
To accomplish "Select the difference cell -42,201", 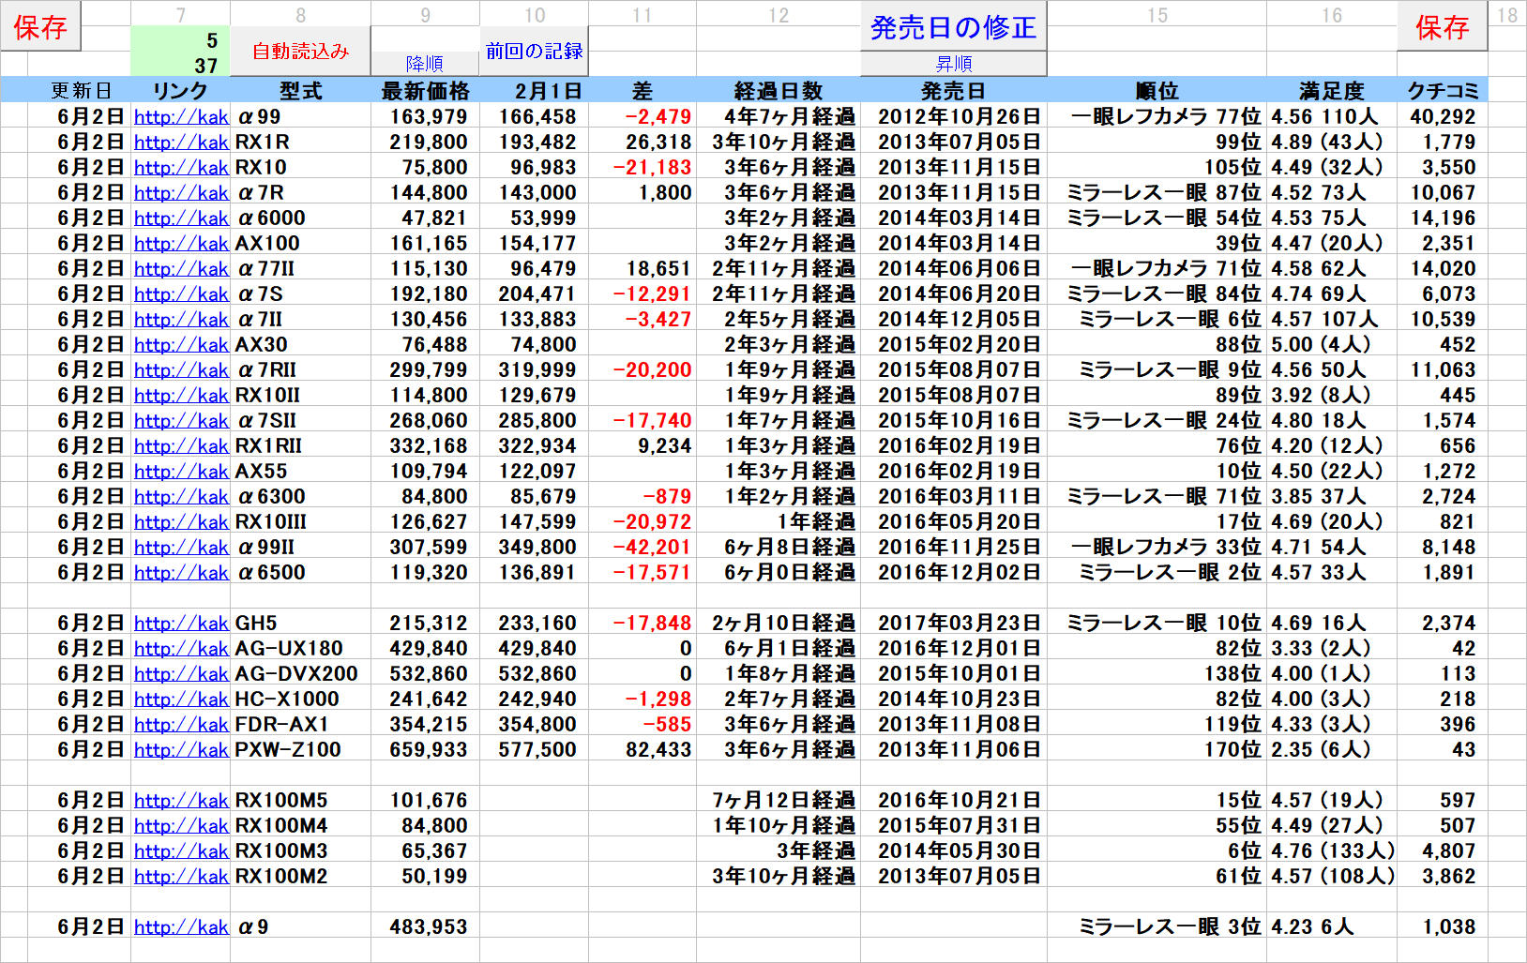I will [x=643, y=548].
